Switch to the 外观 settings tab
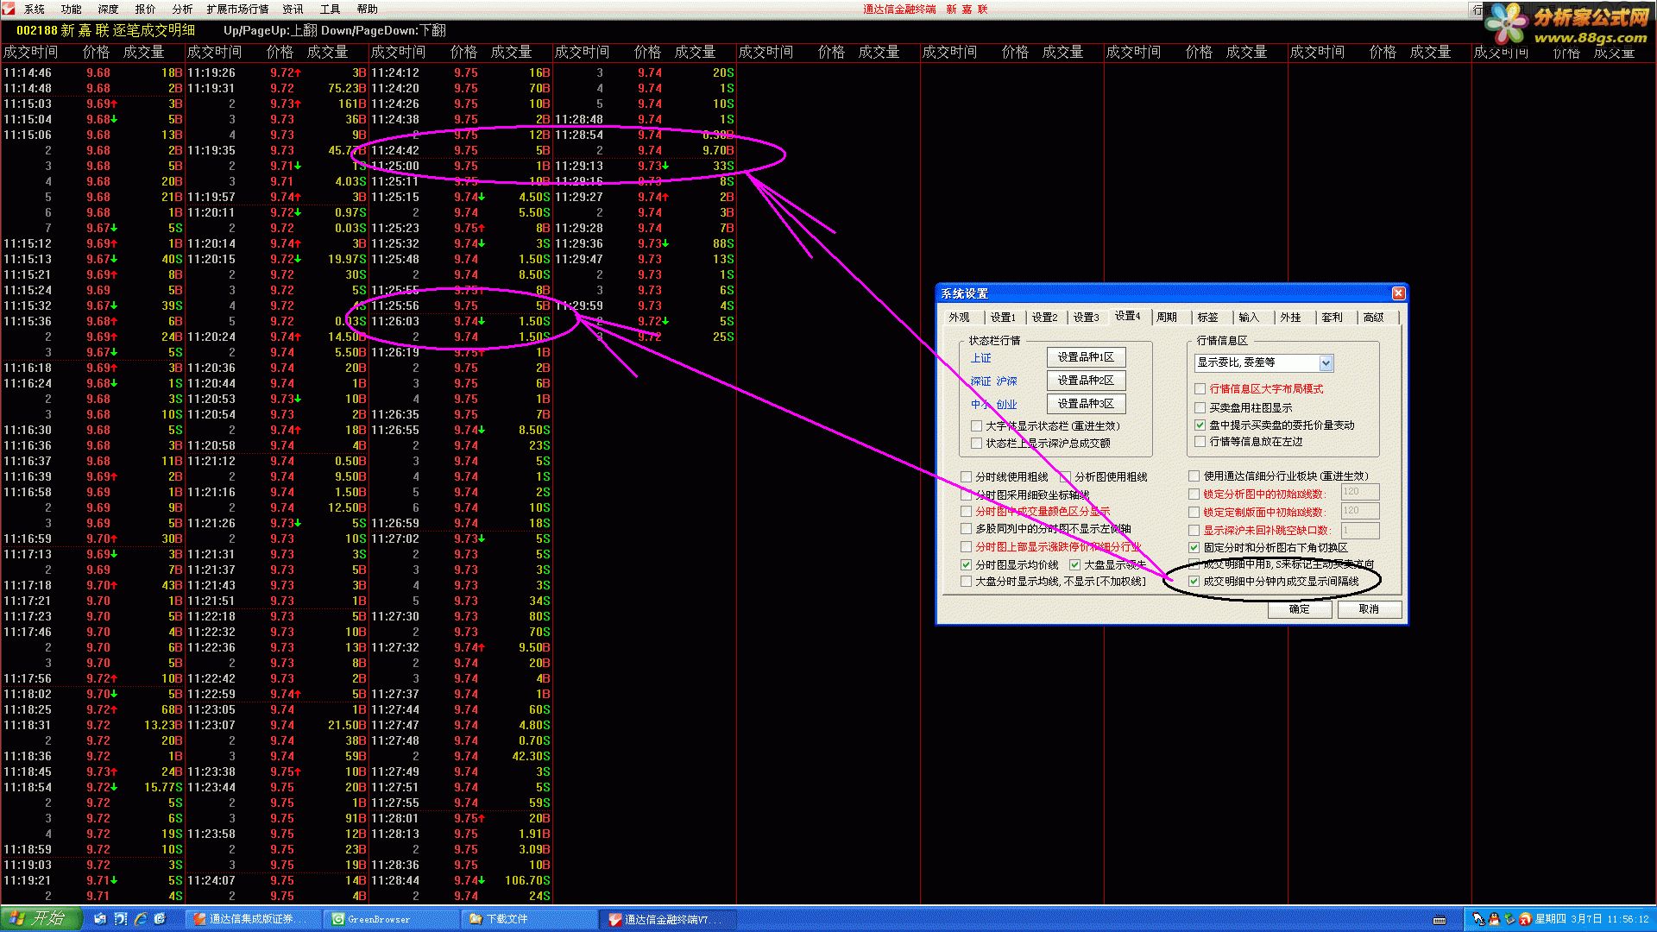Screen dimensions: 1657x932 960,318
